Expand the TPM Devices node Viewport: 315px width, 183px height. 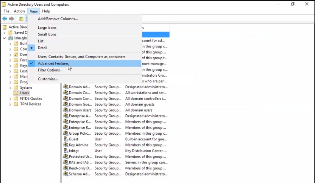(x=10, y=104)
